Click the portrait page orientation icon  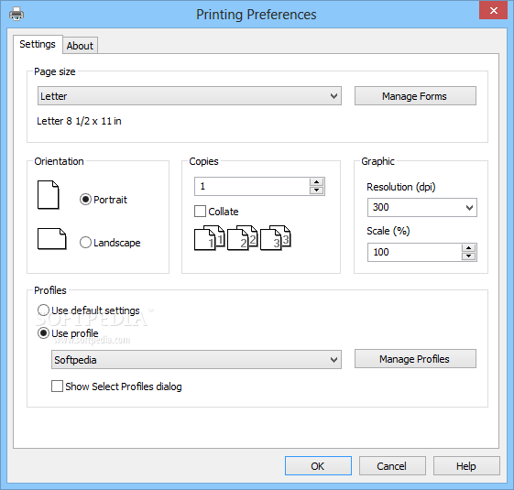pyautogui.click(x=49, y=195)
